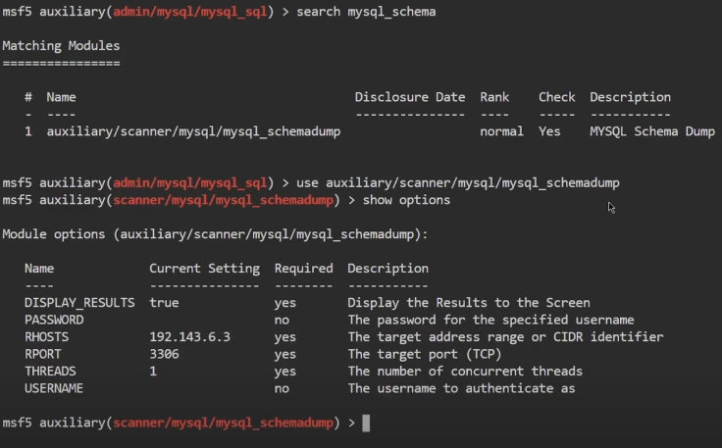Image resolution: width=722 pixels, height=448 pixels.
Task: Click the RHOSTS option name
Action: coord(46,337)
